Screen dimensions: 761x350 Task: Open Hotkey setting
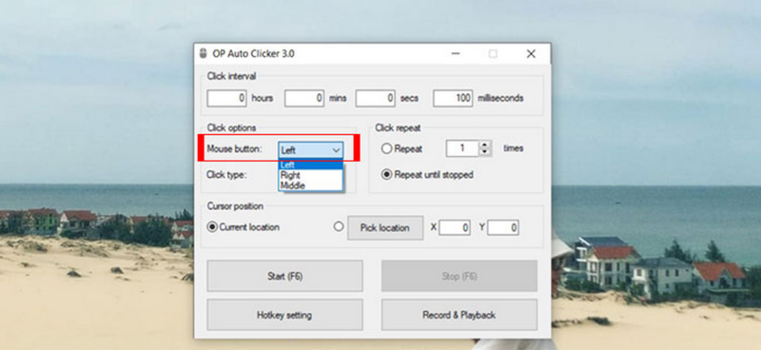(x=284, y=315)
